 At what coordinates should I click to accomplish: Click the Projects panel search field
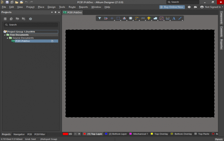tap(31, 25)
